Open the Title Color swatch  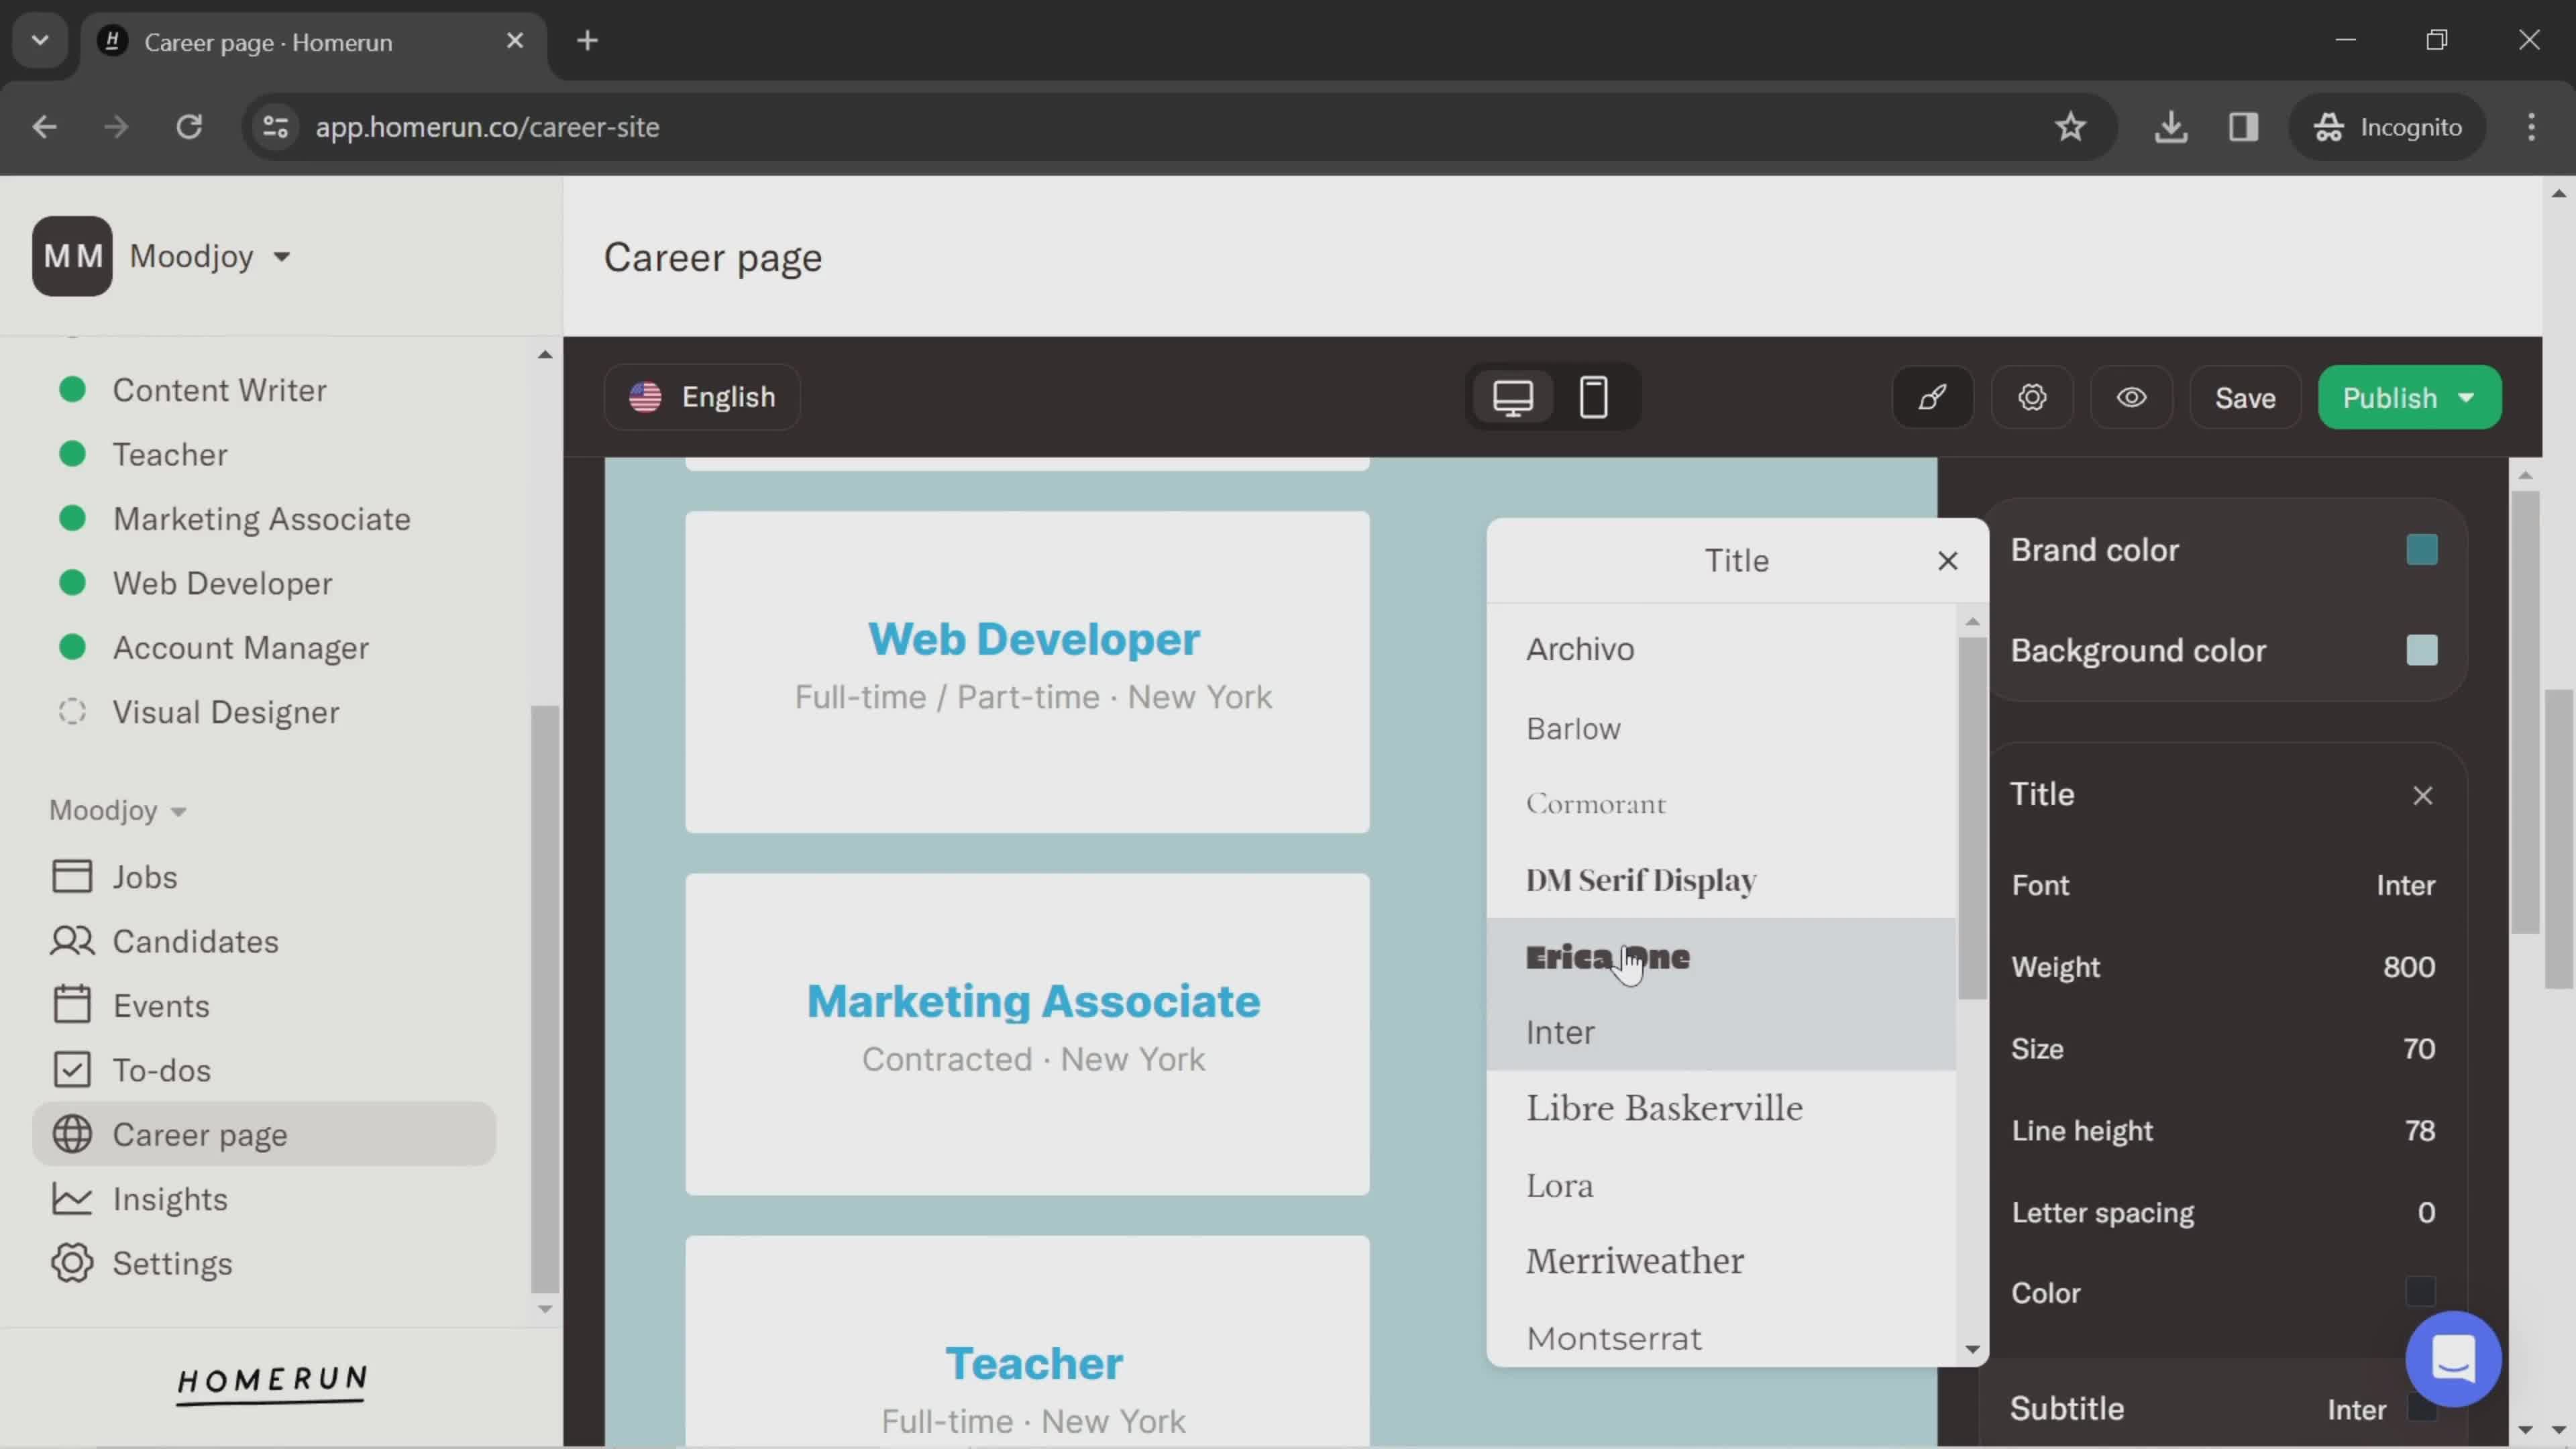tap(2420, 1292)
